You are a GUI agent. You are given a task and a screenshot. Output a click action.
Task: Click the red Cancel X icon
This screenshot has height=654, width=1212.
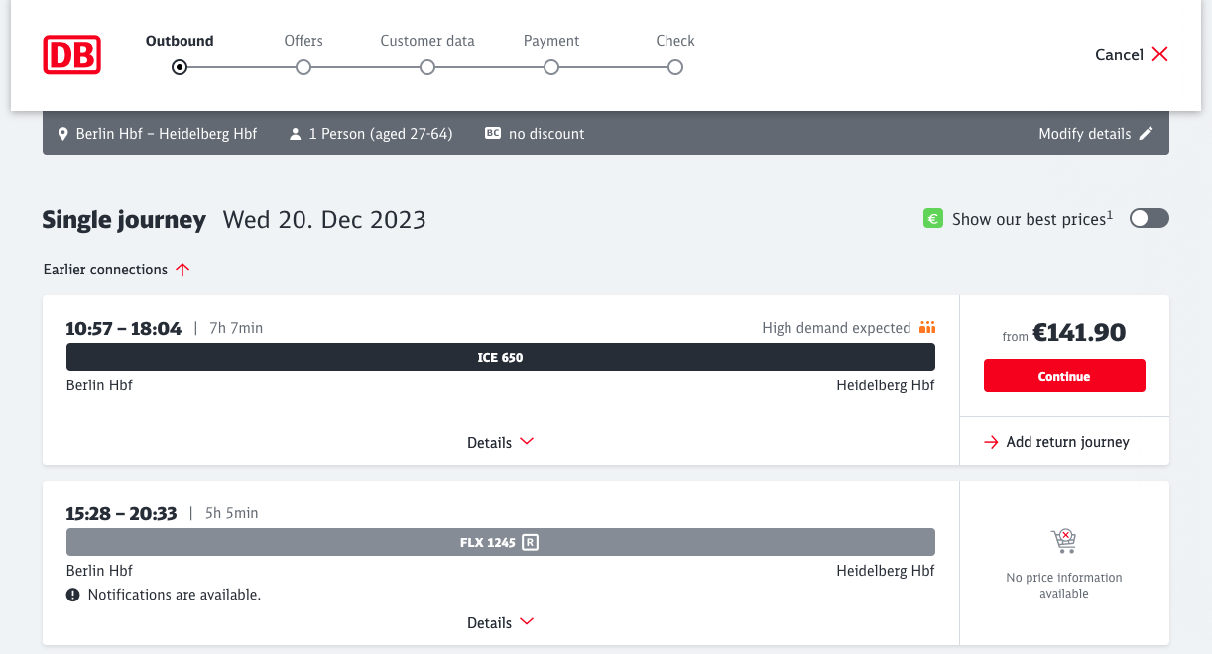(x=1159, y=54)
